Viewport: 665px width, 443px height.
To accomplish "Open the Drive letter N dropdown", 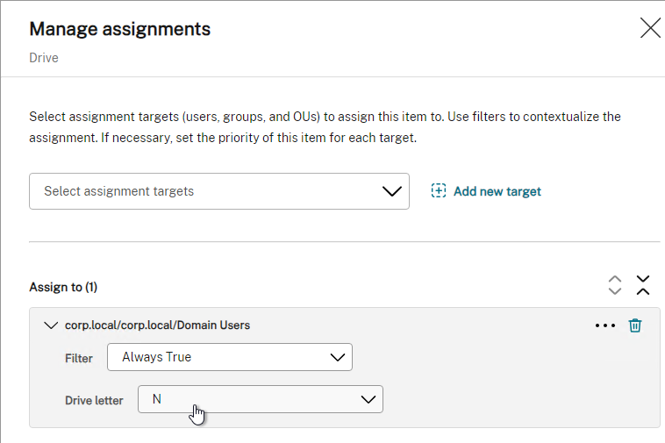I will click(x=261, y=399).
